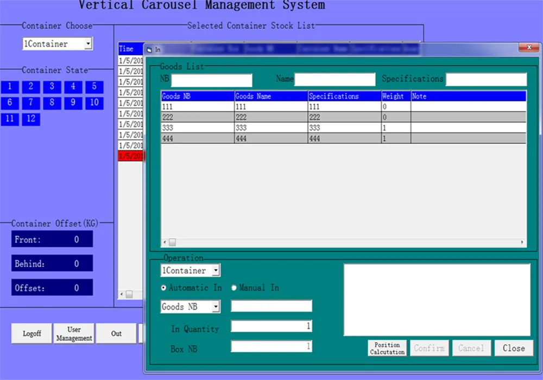This screenshot has width=543, height=380.
Task: Click container state box number 8
Action: click(52, 103)
